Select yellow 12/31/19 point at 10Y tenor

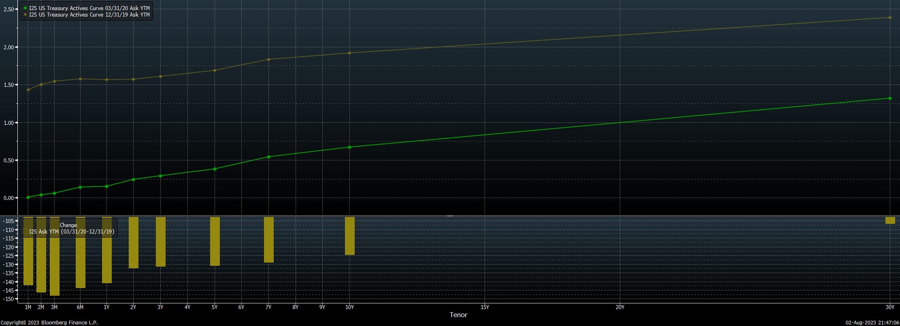(350, 53)
